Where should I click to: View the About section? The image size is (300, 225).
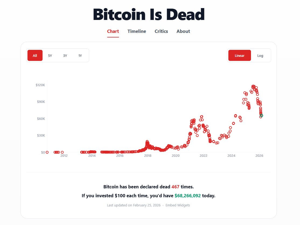183,31
